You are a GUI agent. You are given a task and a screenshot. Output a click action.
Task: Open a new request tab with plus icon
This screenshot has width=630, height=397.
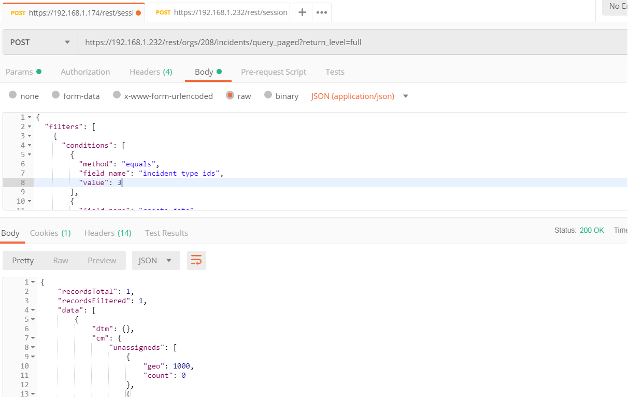click(303, 12)
